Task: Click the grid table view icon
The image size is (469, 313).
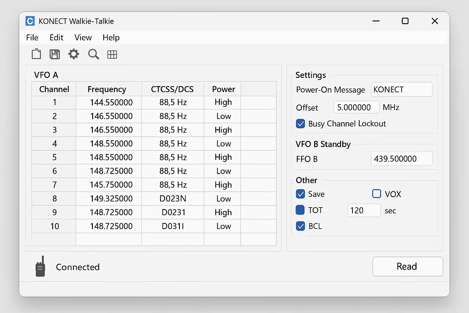Action: (112, 55)
